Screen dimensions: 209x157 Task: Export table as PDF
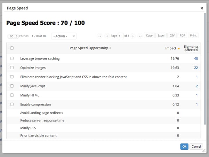point(182,36)
